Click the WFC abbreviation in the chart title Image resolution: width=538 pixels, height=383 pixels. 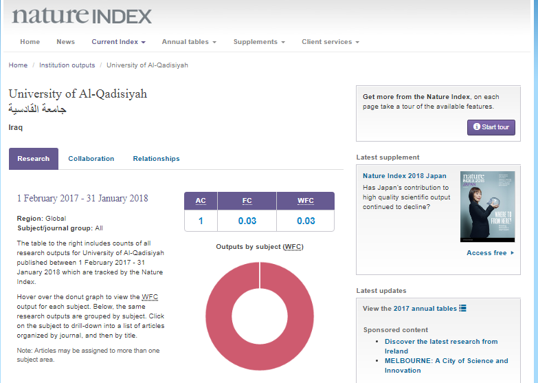coord(293,247)
